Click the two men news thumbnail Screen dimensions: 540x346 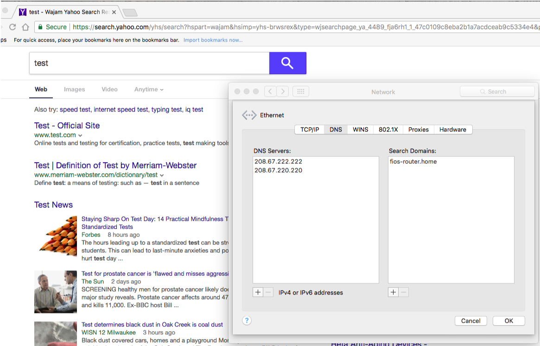click(x=56, y=292)
